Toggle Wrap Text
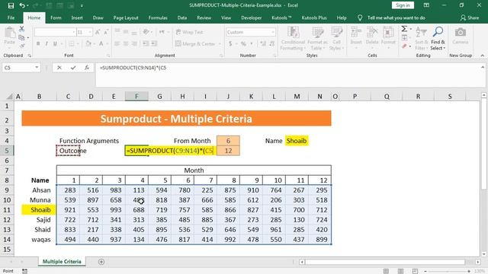This screenshot has height=274, width=488. pos(189,32)
